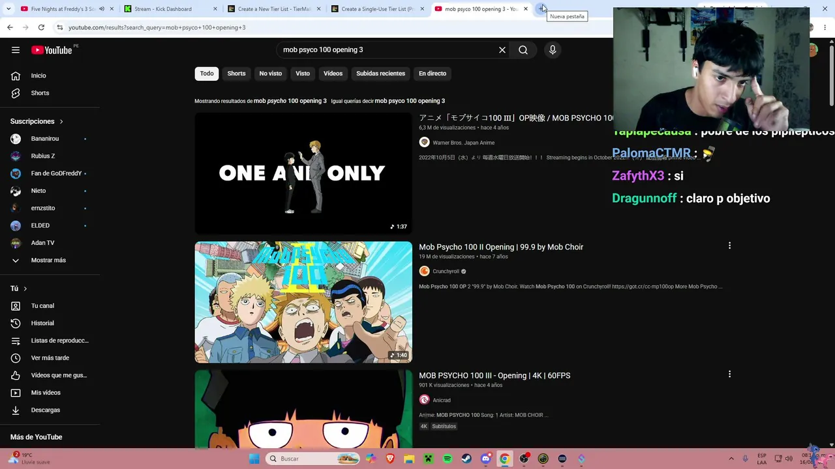Open MOB PSYCHO 100 III Opening 4K title
Viewport: 835px width, 469px height.
(494, 376)
